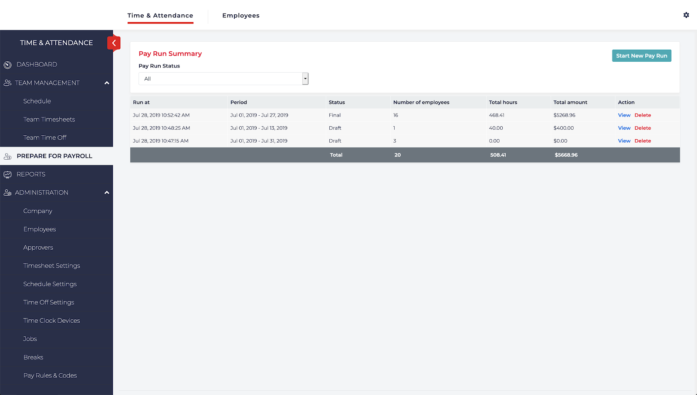View the Final pay run row
The height and width of the screenshot is (395, 697).
click(x=624, y=115)
